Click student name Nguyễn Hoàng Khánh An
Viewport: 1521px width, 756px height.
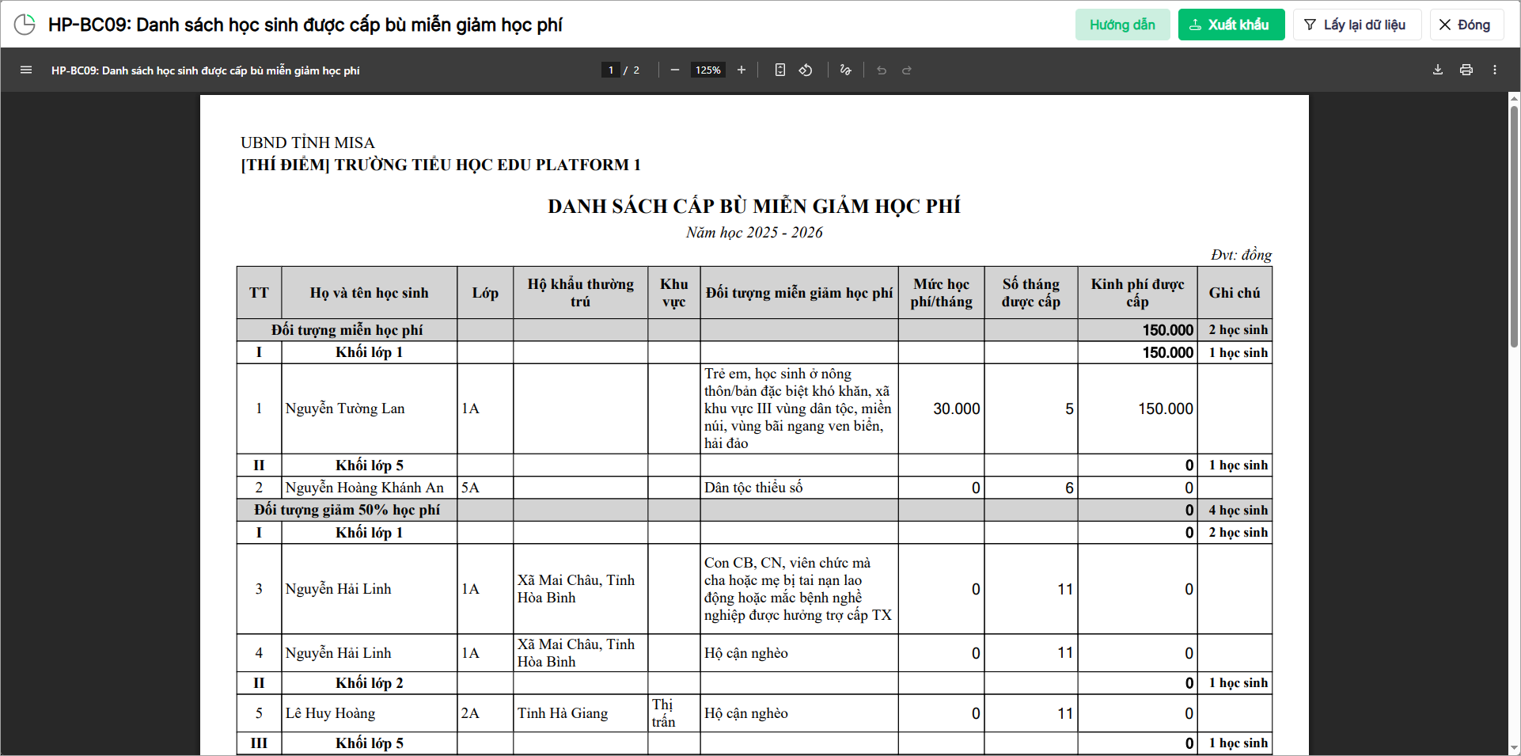tap(365, 488)
